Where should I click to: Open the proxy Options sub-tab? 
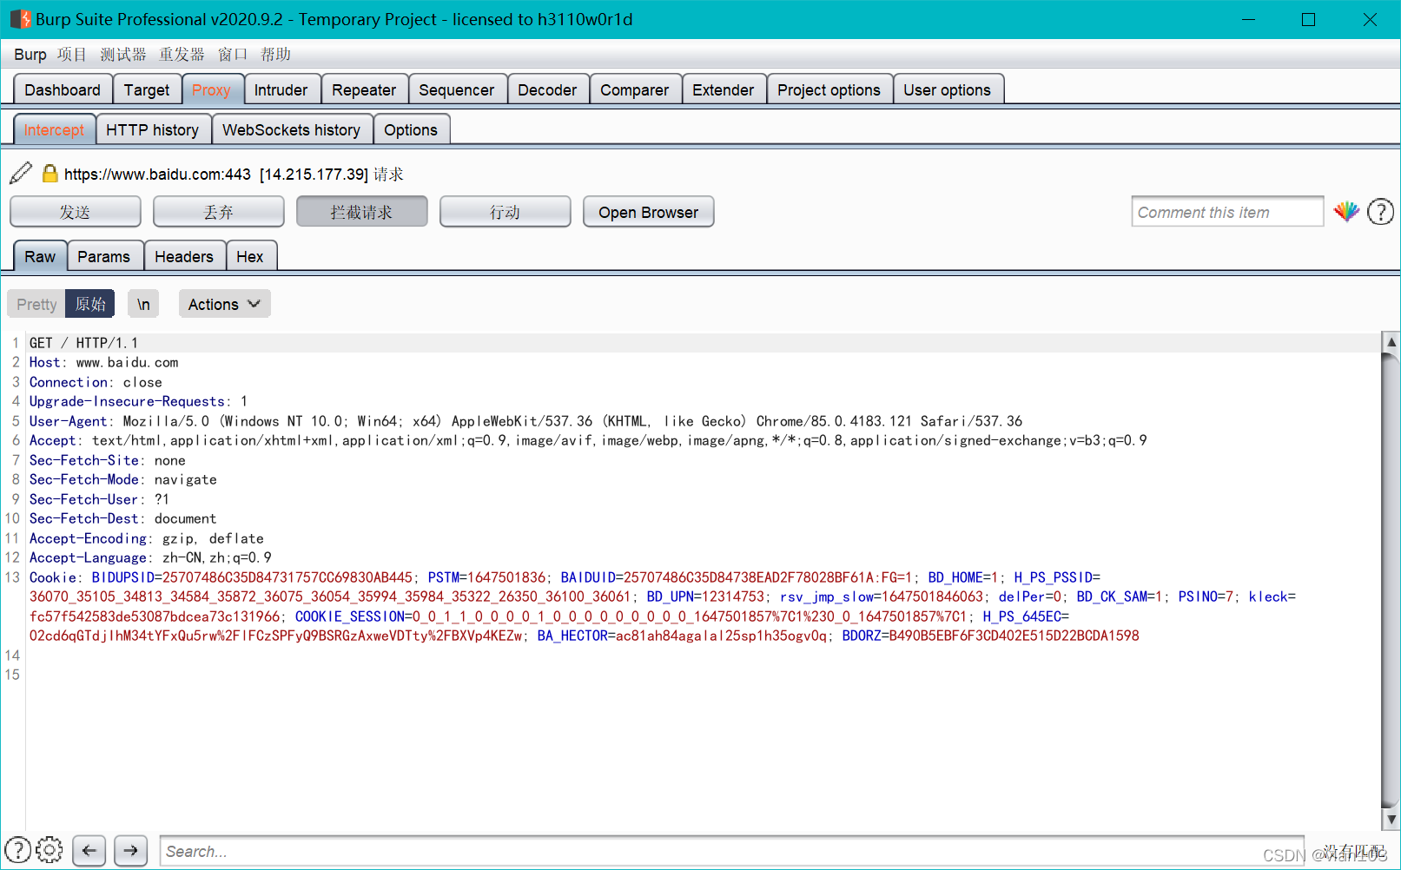pyautogui.click(x=411, y=129)
